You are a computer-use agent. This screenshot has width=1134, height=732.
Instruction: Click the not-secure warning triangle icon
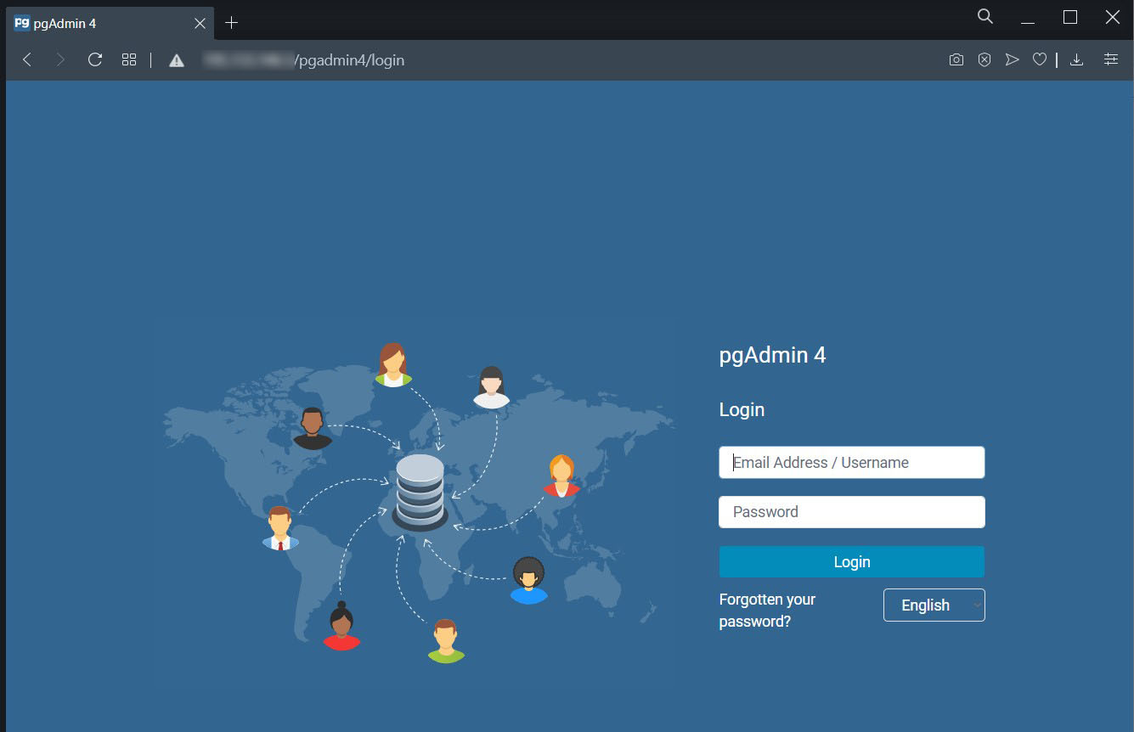(177, 60)
